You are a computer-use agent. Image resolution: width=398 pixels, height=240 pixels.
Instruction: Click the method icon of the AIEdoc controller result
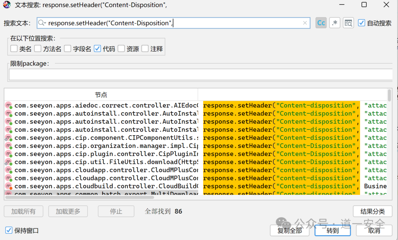(x=8, y=105)
